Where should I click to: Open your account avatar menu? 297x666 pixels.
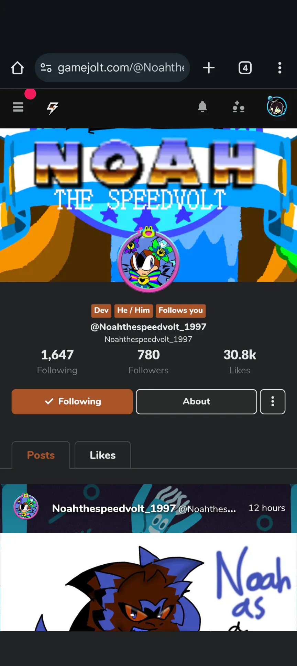click(x=277, y=106)
